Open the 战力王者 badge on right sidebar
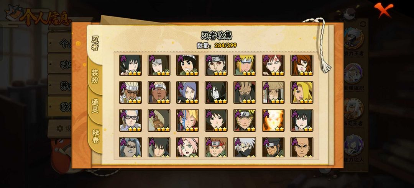This screenshot has height=188, width=414. [x=353, y=42]
